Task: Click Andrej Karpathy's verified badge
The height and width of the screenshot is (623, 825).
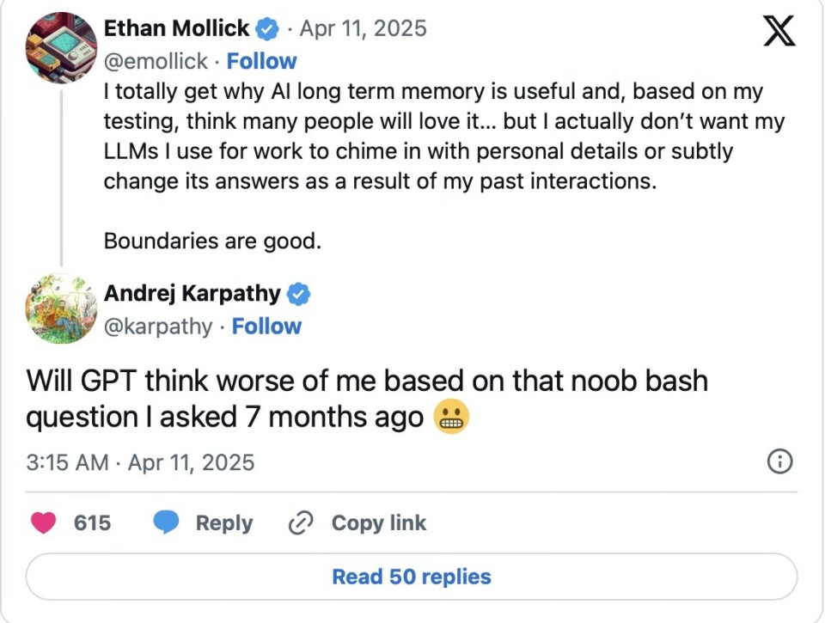Action: pos(298,294)
